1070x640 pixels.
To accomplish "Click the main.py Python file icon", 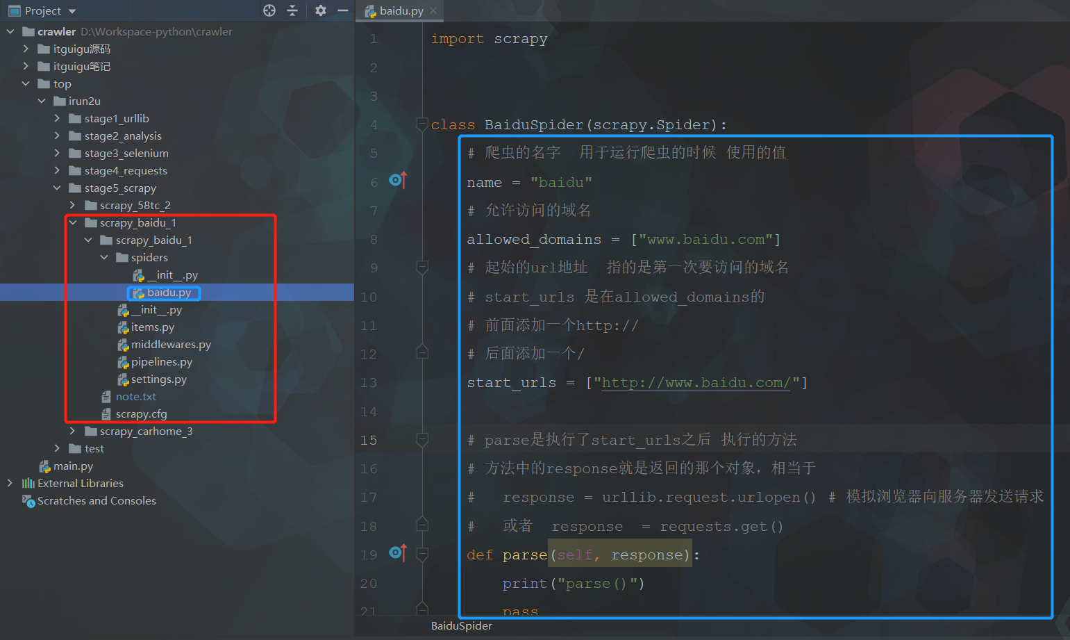I will tap(44, 466).
